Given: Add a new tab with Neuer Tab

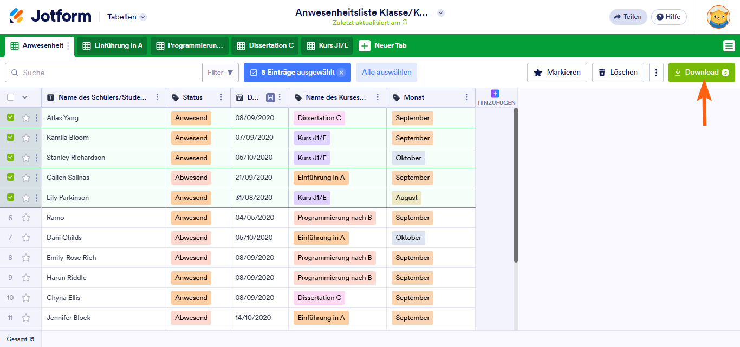Looking at the screenshot, I should [x=383, y=46].
